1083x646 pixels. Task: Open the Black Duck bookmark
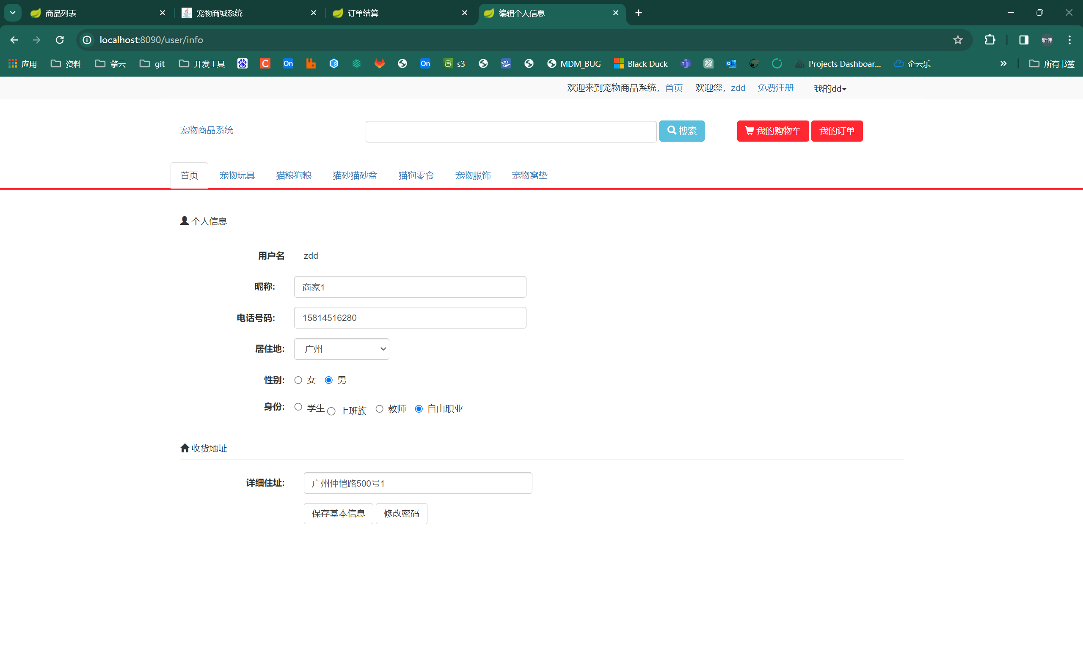[x=640, y=63]
